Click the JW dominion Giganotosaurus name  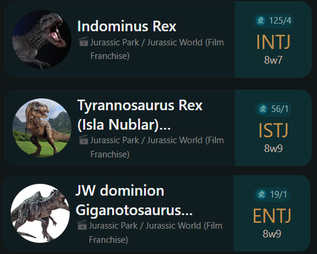[134, 200]
